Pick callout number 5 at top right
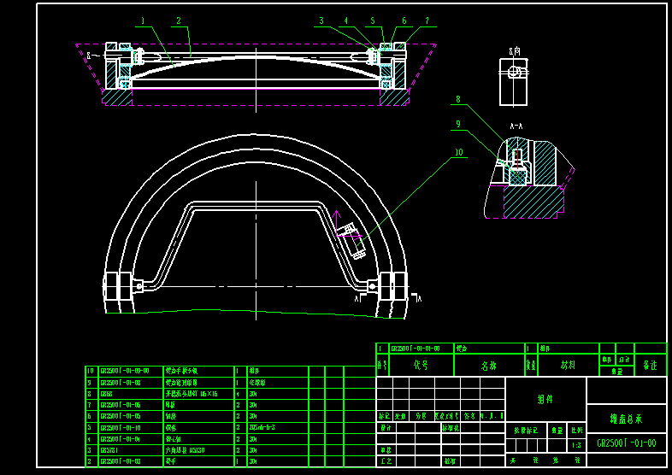 click(x=373, y=21)
